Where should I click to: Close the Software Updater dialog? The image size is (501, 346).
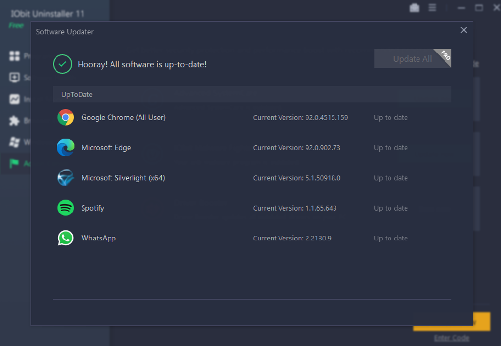464,30
